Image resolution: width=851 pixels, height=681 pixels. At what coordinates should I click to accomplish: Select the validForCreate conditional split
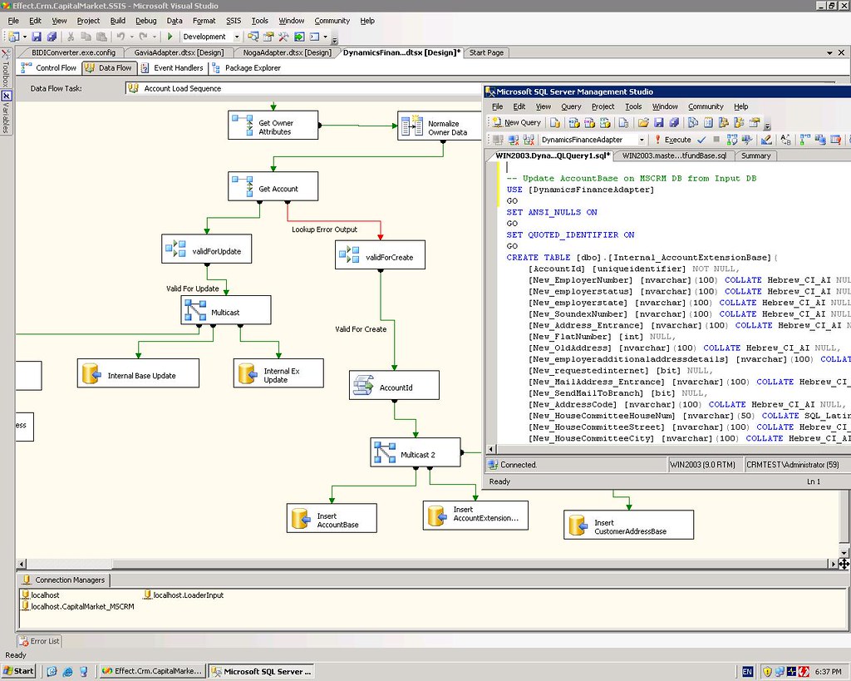pyautogui.click(x=379, y=256)
